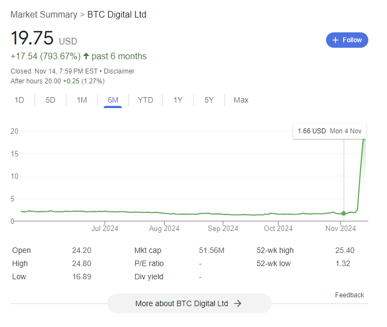Click the High value 24.80
The image size is (387, 327).
pyautogui.click(x=82, y=263)
